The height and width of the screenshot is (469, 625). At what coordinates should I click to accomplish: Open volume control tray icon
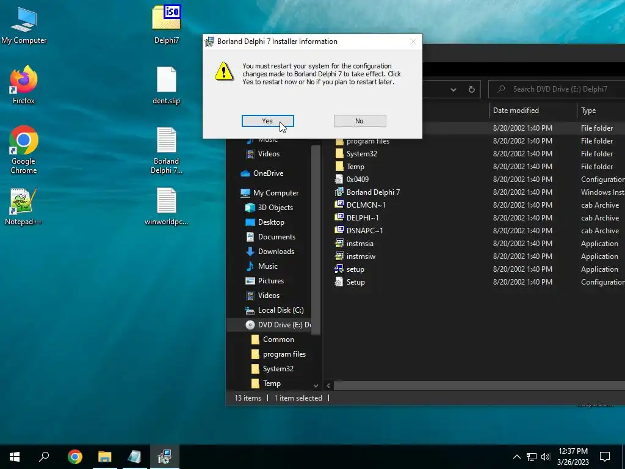click(x=546, y=457)
